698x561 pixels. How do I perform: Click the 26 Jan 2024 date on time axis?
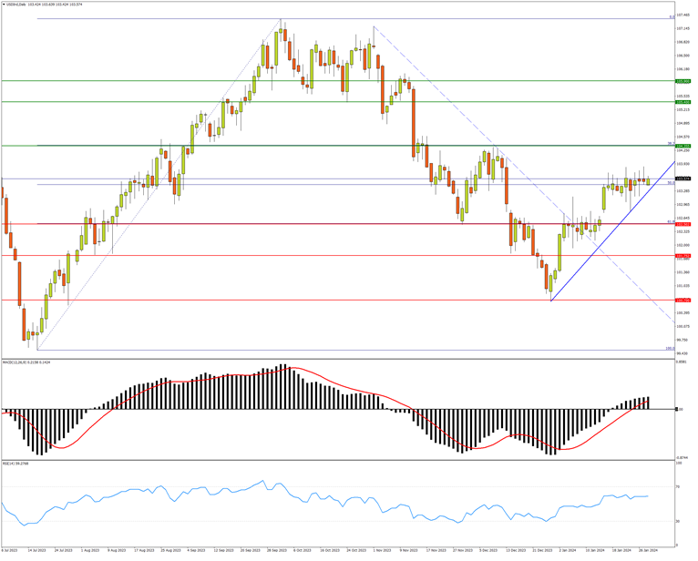(648, 551)
